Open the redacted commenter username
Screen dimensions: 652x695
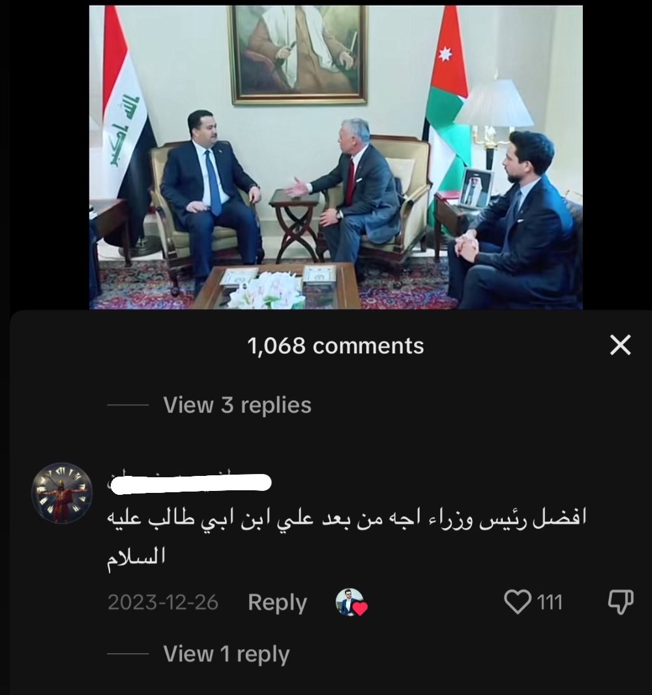(190, 482)
